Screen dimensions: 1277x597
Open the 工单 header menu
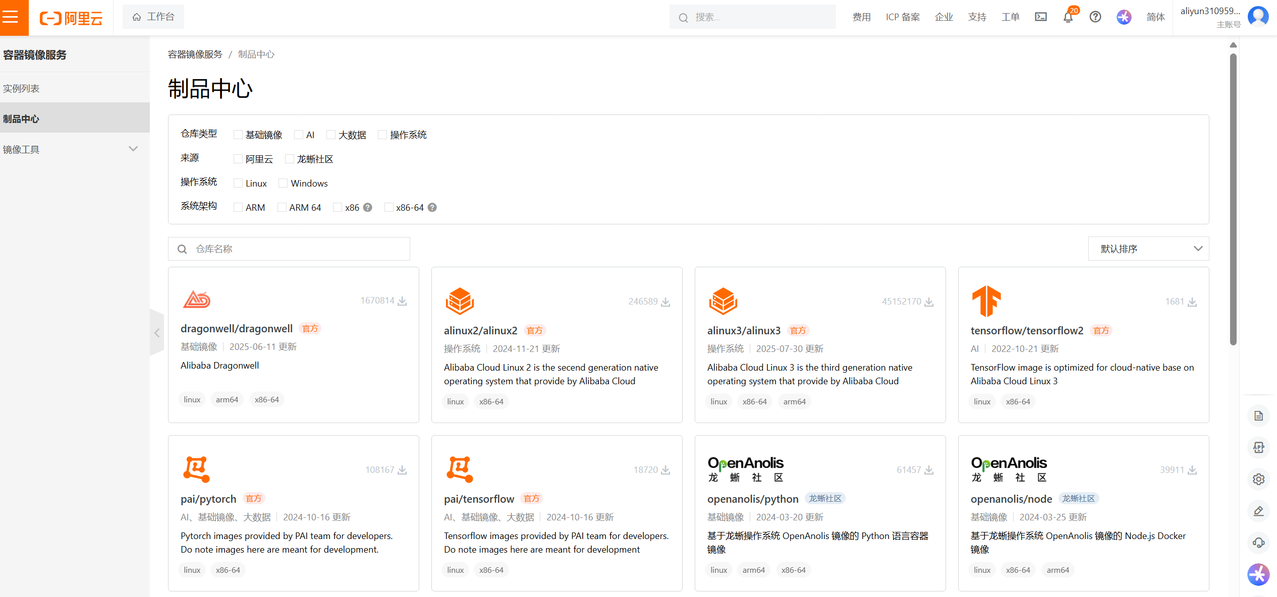click(1010, 17)
